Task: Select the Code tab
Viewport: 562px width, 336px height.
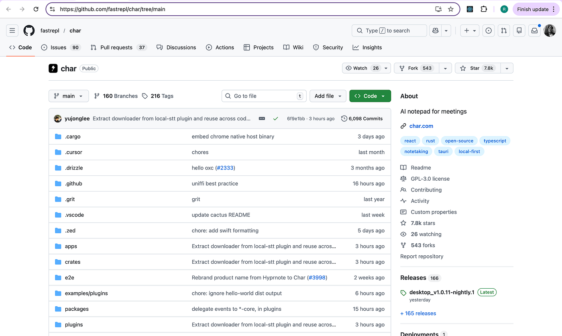Action: 20,47
